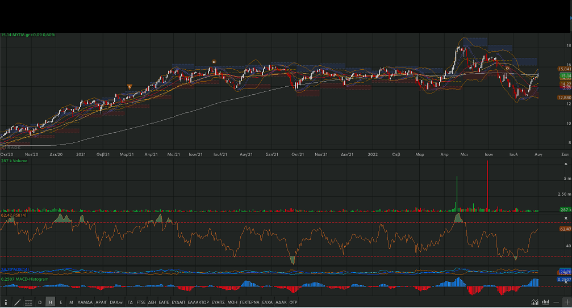Close the Volume indicator panel
The image size is (572, 308).
[x=566, y=162]
